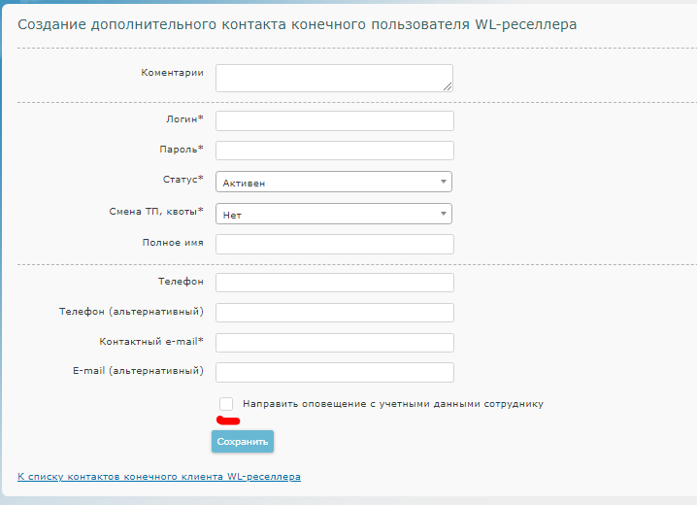697x505 pixels.
Task: Click the red mark under the checkbox
Action: coord(228,421)
